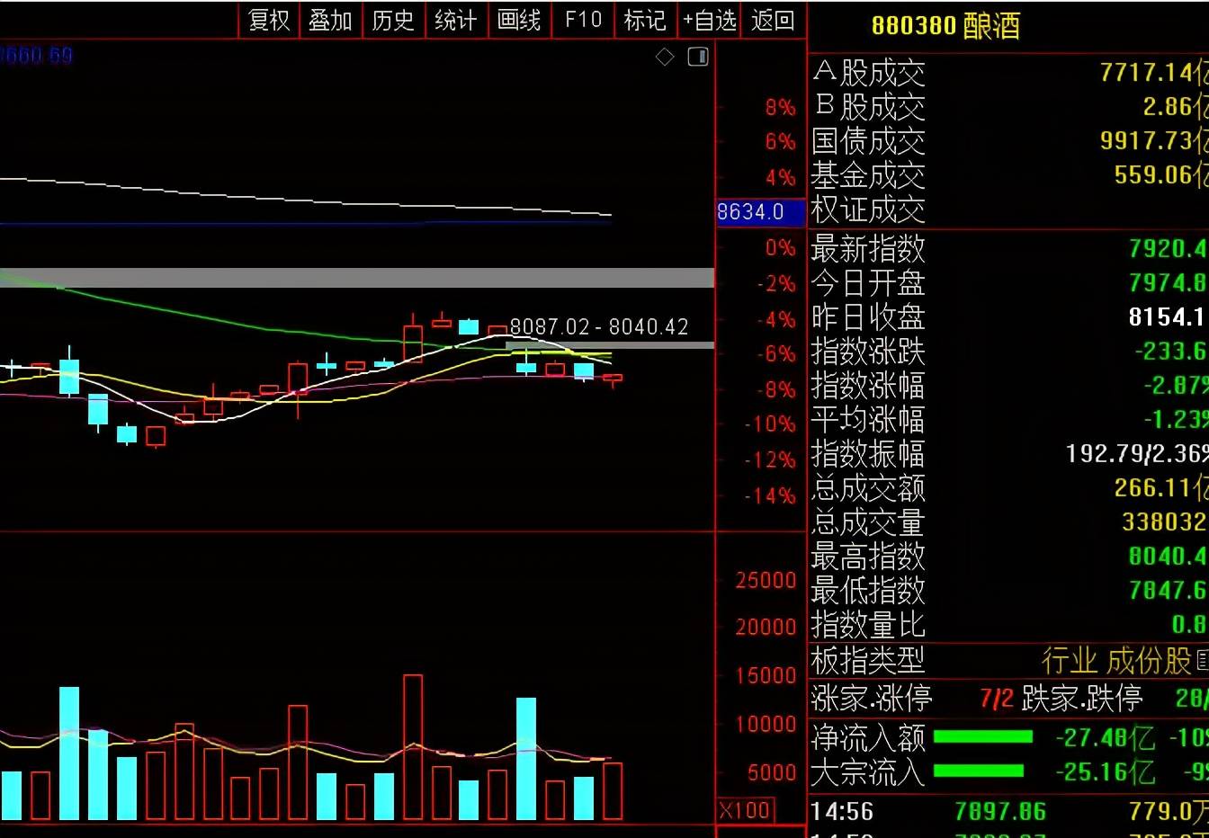Open the 画线 drawing tool
The image size is (1209, 838).
pyautogui.click(x=519, y=20)
